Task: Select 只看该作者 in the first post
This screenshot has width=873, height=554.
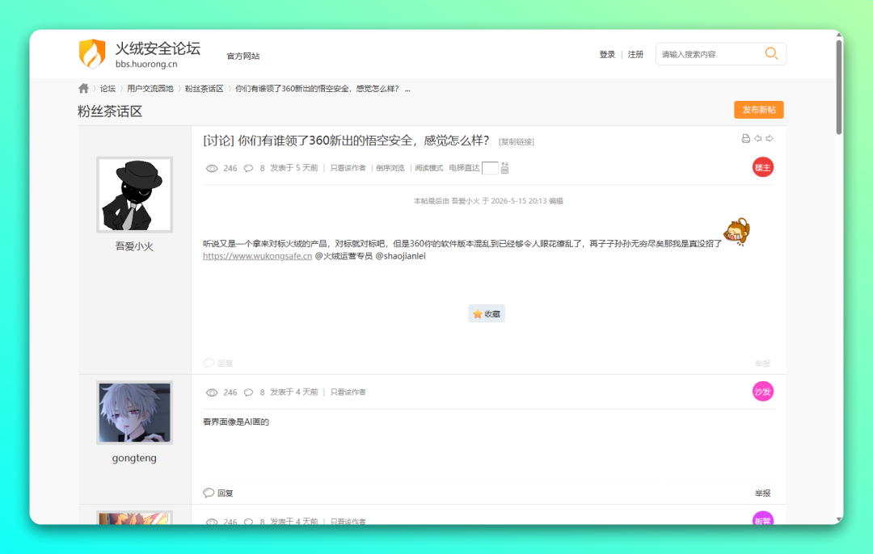Action: tap(348, 168)
